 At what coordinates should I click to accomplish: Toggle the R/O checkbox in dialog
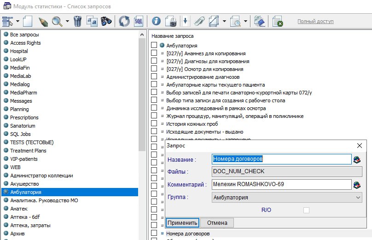click(x=306, y=210)
